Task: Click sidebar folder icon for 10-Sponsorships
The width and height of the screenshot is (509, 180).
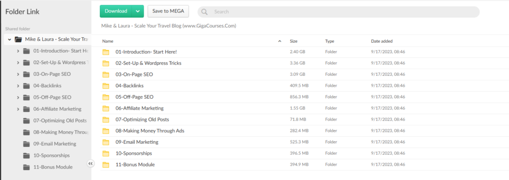Action: (x=27, y=155)
